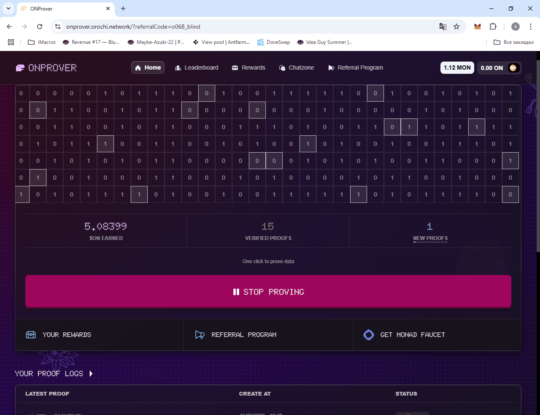This screenshot has height=415, width=540.
Task: Click the nav bar Referral Program megaphone icon
Action: pos(331,68)
